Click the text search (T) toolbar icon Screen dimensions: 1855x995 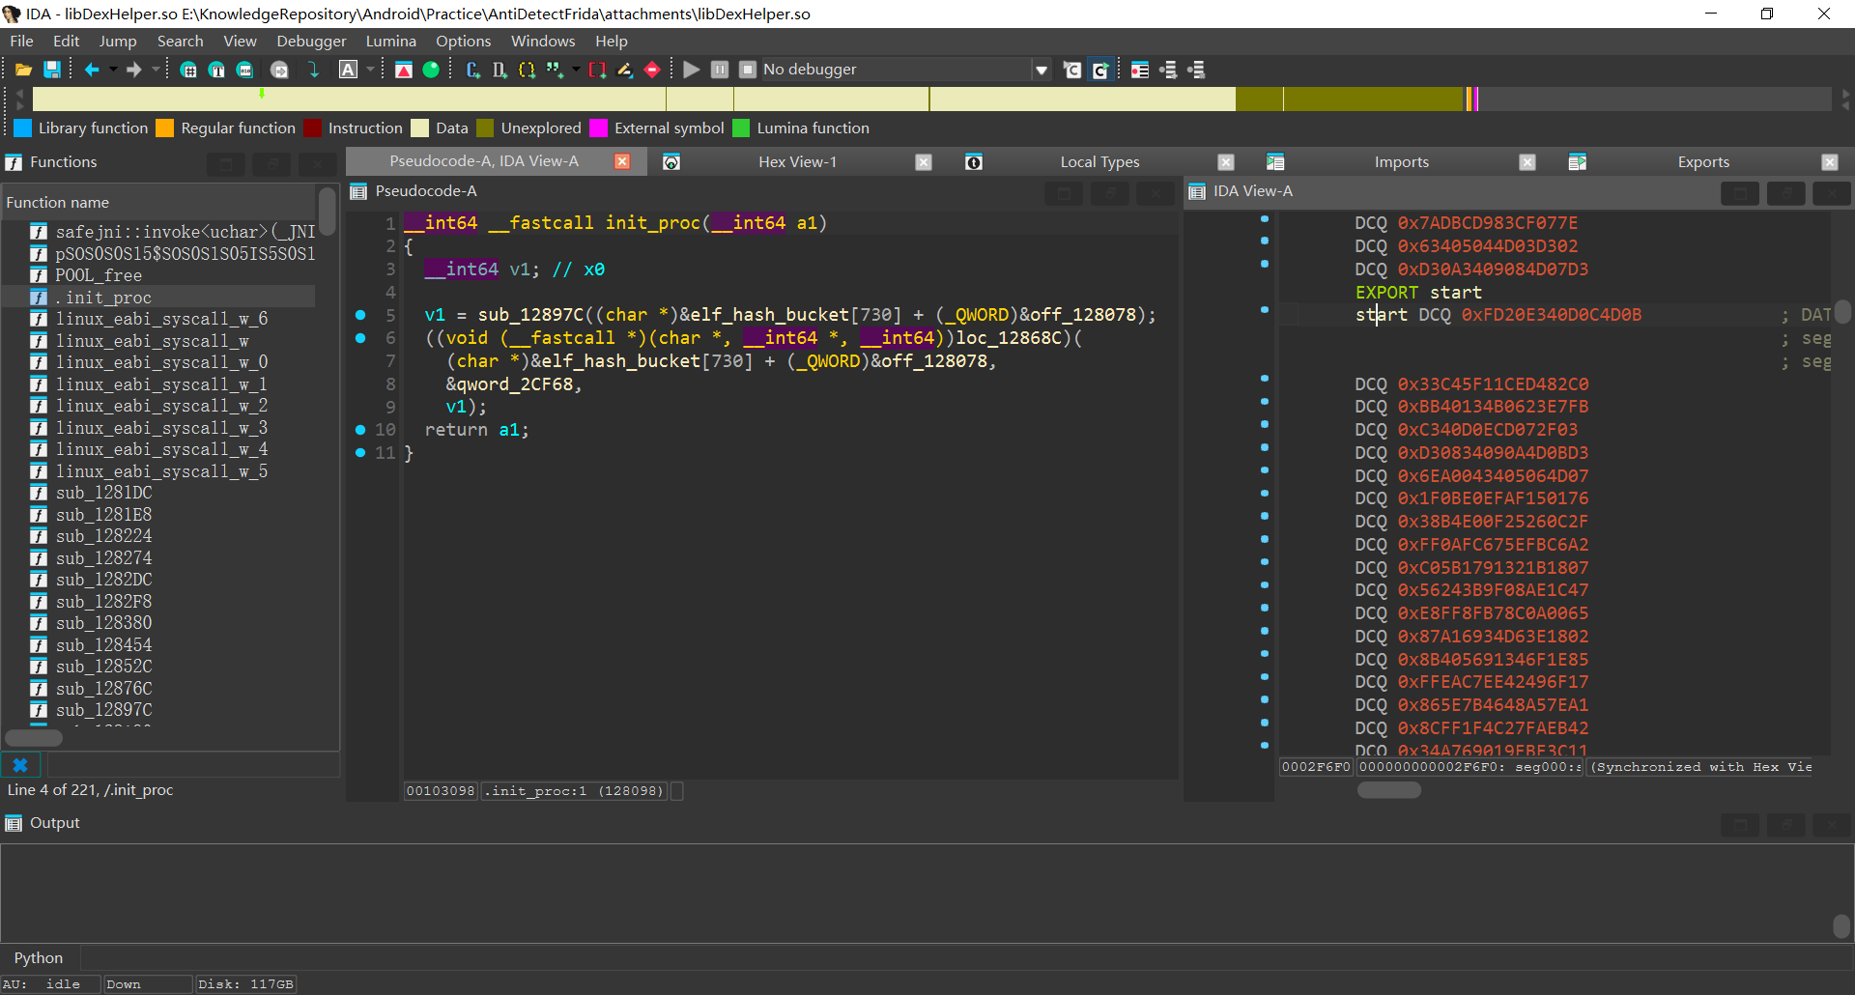[217, 70]
